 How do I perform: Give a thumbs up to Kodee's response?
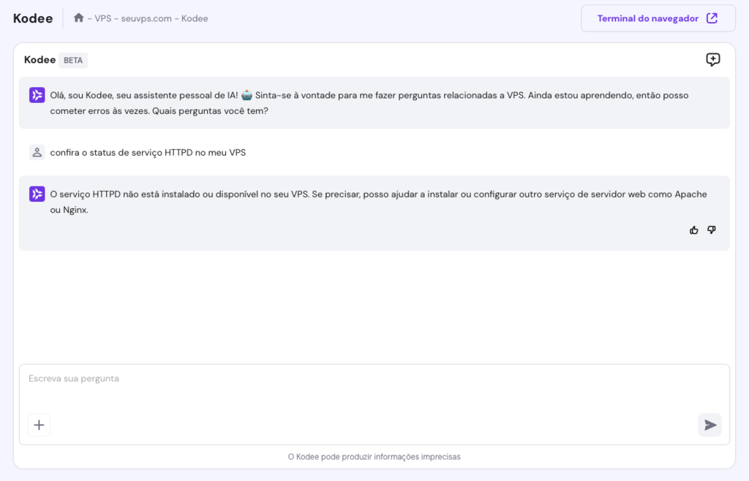tap(693, 230)
